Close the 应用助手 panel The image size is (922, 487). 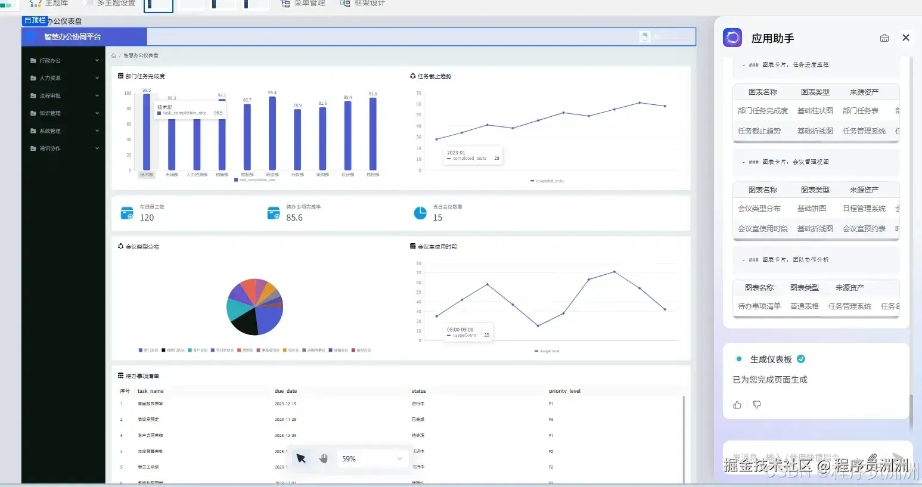(906, 38)
